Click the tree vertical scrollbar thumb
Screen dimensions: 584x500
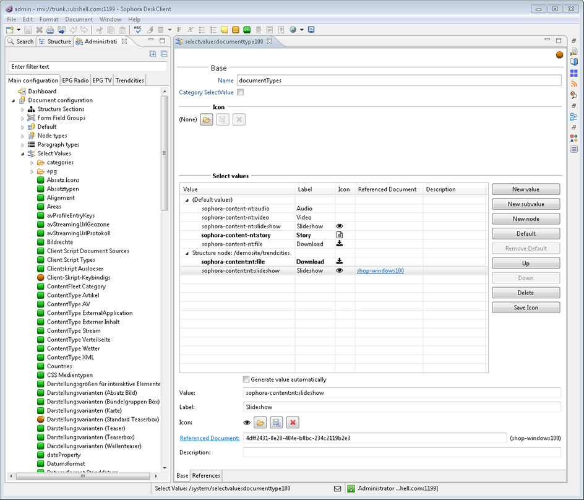tap(165, 153)
